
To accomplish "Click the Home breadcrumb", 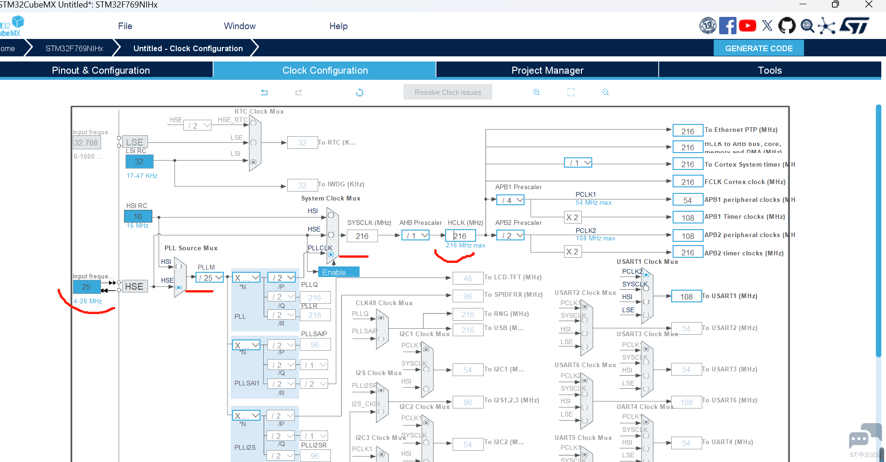I will [8, 48].
